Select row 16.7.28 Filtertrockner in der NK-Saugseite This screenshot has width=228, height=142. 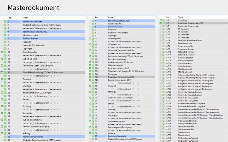[193, 104]
